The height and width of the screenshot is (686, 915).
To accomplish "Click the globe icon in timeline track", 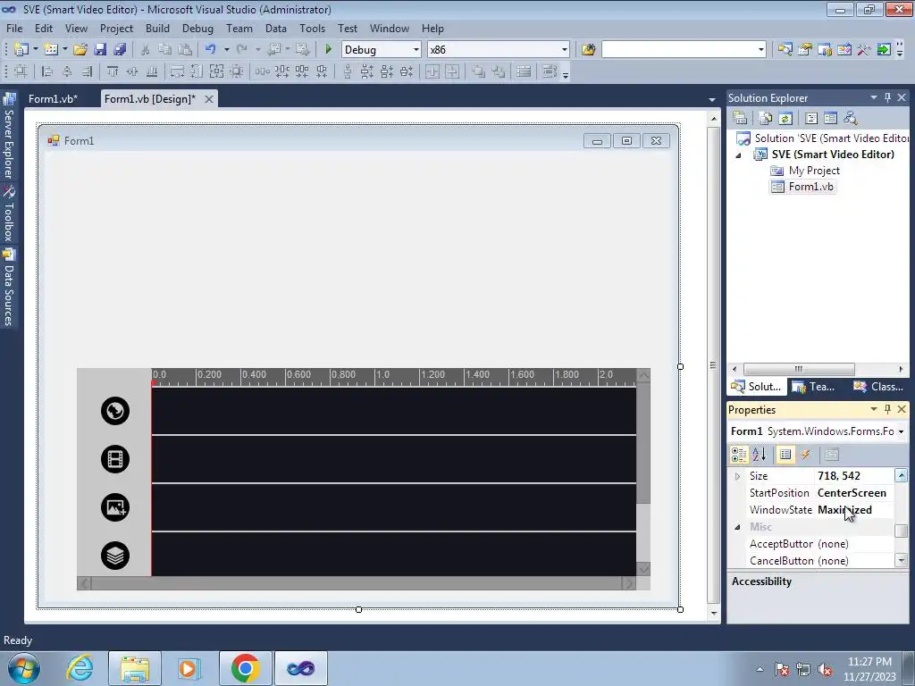I will tap(115, 411).
